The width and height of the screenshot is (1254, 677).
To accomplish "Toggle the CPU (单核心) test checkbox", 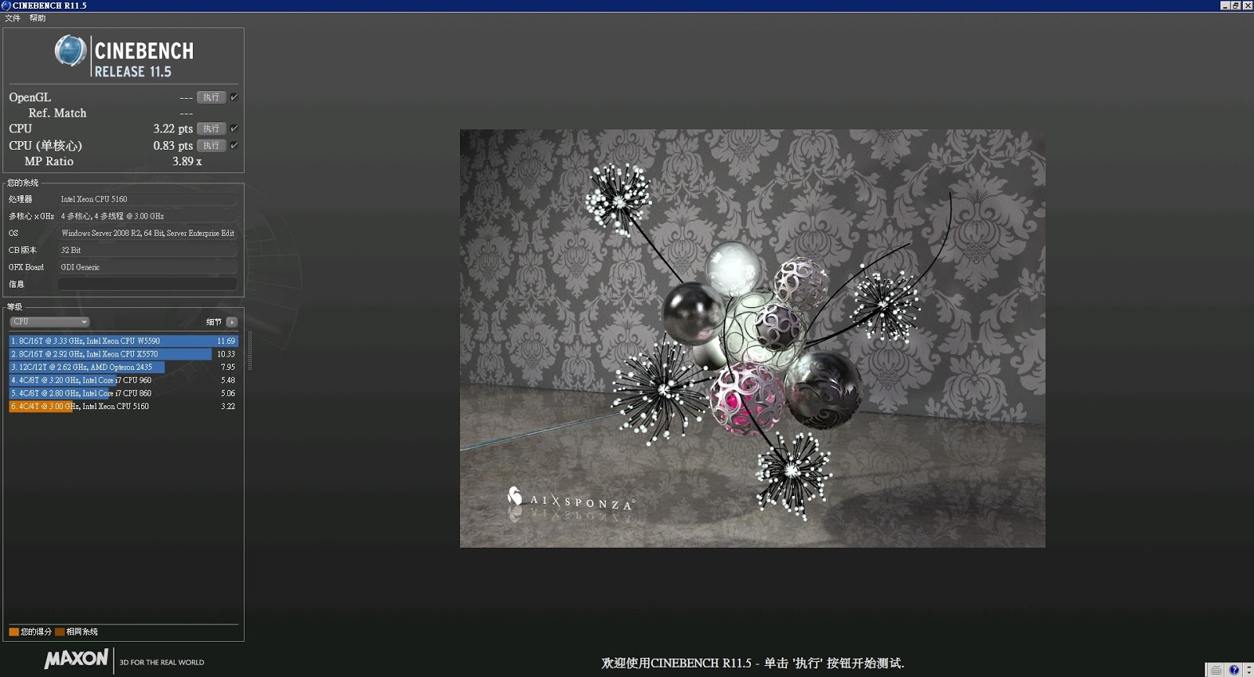I will 234,146.
